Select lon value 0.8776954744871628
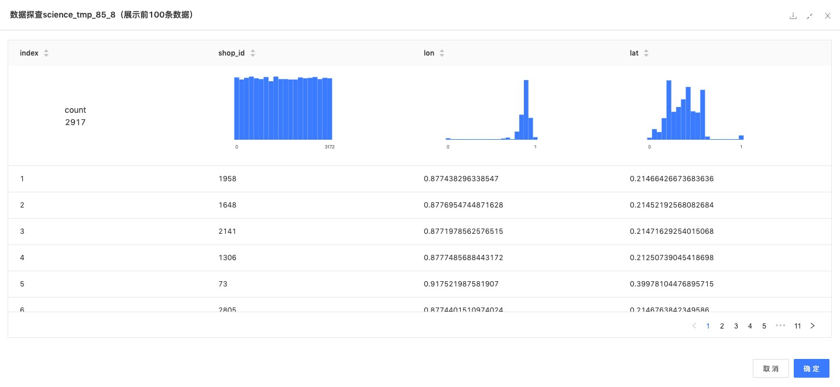The width and height of the screenshot is (840, 387). coord(464,205)
